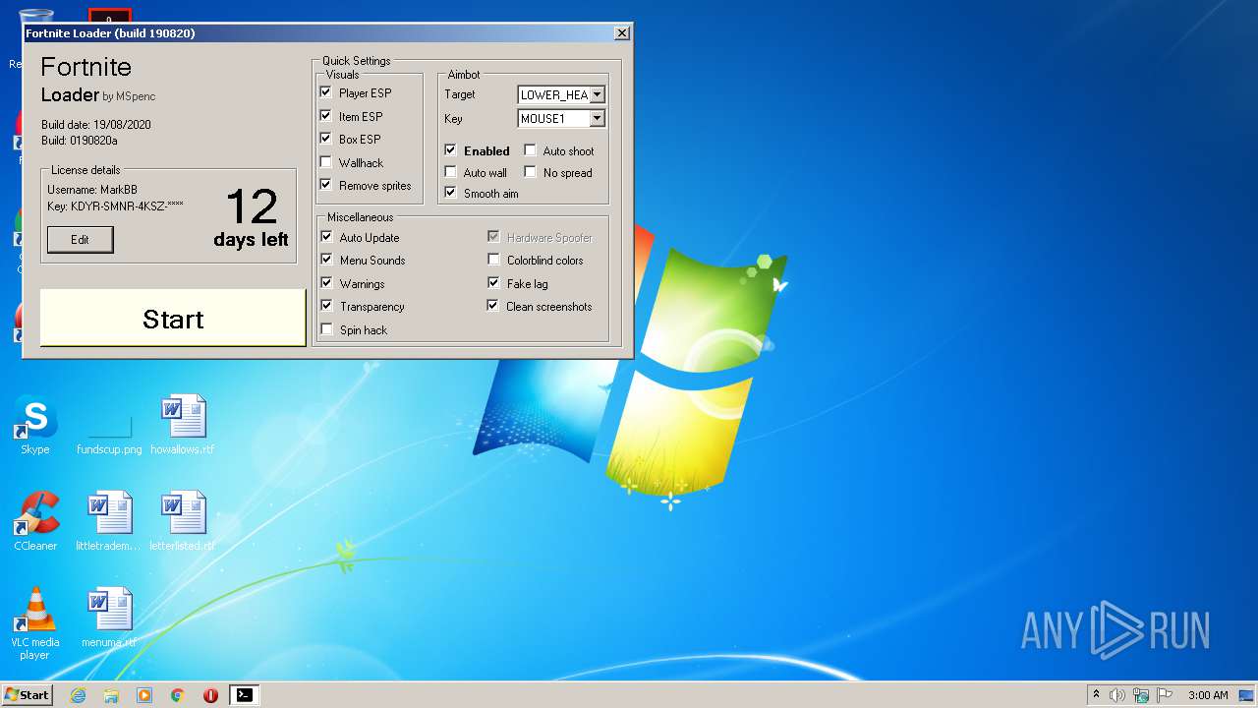The width and height of the screenshot is (1258, 708).
Task: Click the license key 'KDYR-SMNR-4KSZ' text
Action: [x=115, y=206]
